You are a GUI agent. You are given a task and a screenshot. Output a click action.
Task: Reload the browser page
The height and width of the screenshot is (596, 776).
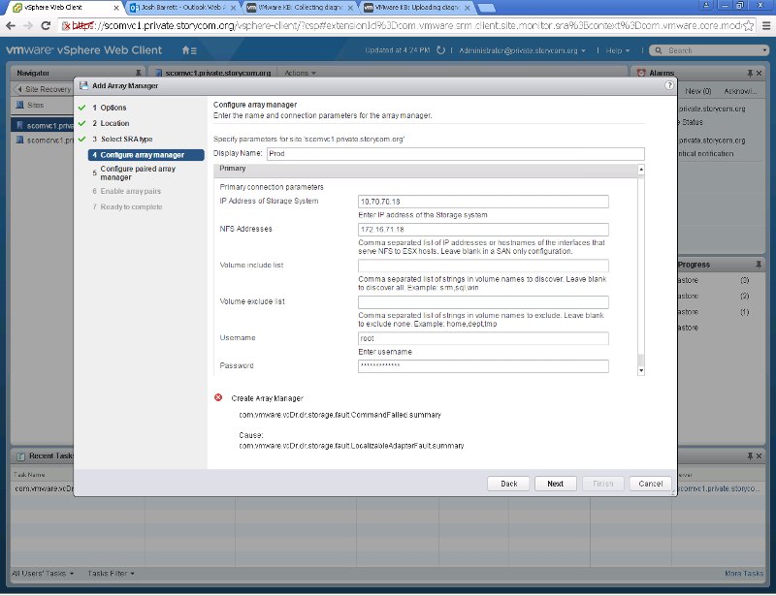(x=46, y=26)
